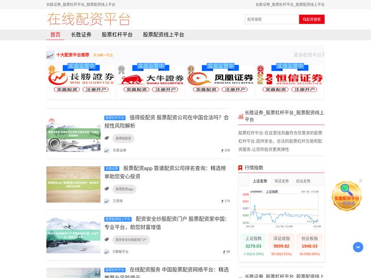The image size is (371, 278).
Task: Click the 长胜证券 WIN SECURITIES logo
Action: pyautogui.click(x=81, y=78)
